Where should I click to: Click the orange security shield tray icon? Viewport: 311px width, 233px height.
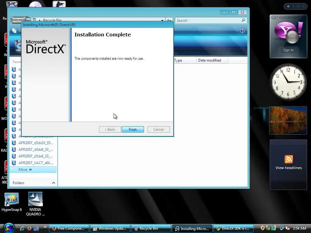click(x=263, y=228)
